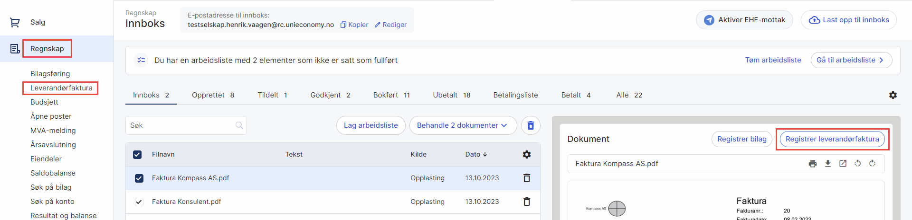Expand Behandle 2 dokumenter dropdown
Image resolution: width=912 pixels, height=220 pixels.
click(x=462, y=125)
